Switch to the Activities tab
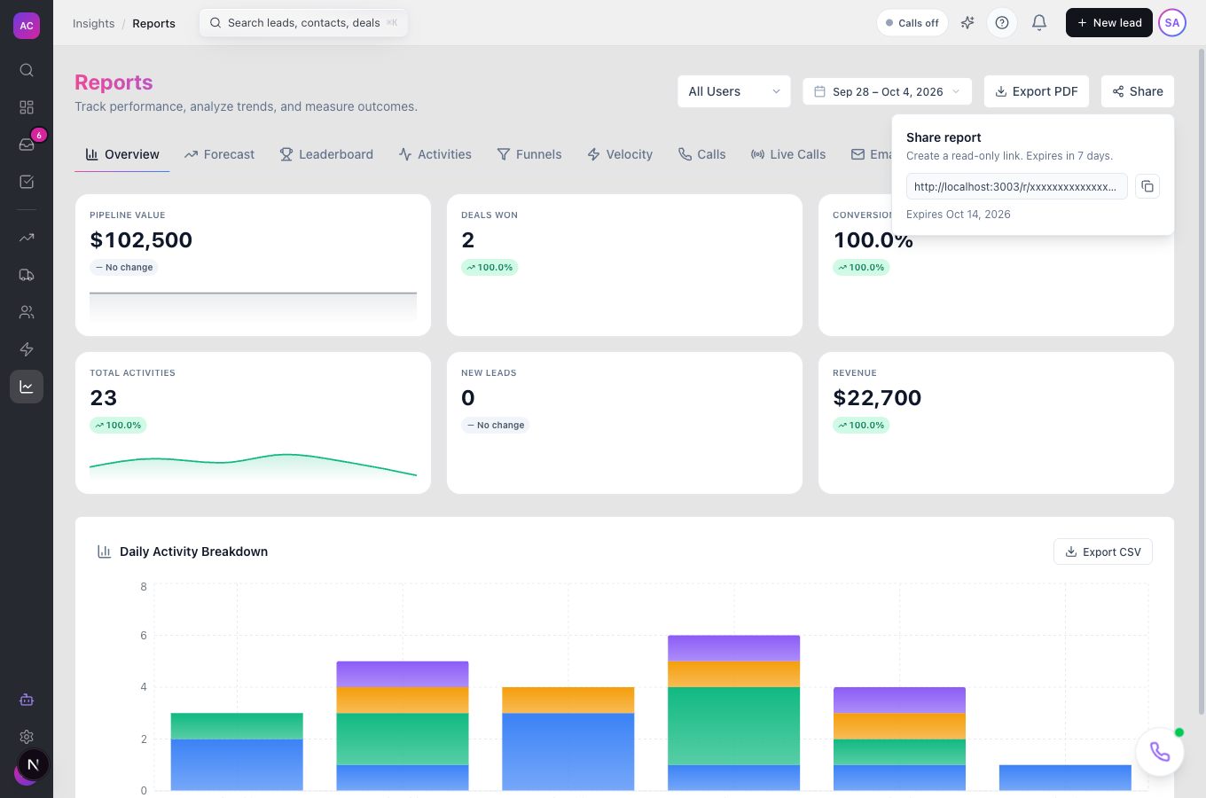This screenshot has height=798, width=1206. 435,154
